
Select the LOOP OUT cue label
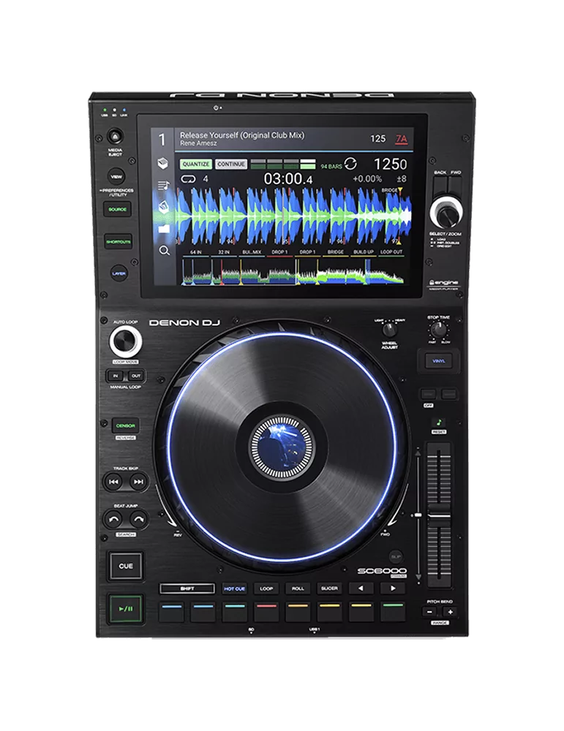[391, 252]
